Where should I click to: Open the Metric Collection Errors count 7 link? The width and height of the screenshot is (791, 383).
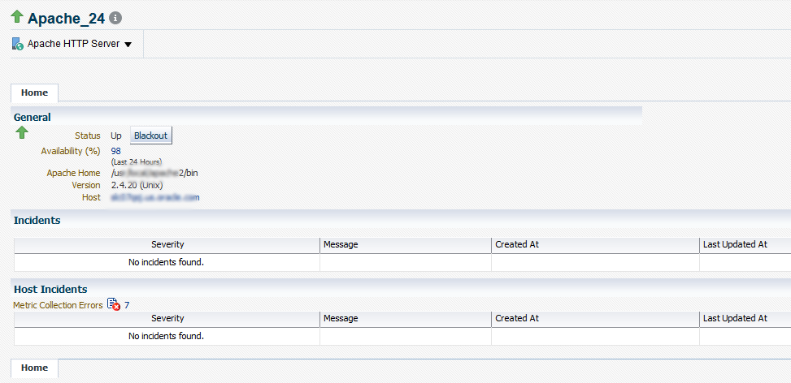tap(127, 305)
